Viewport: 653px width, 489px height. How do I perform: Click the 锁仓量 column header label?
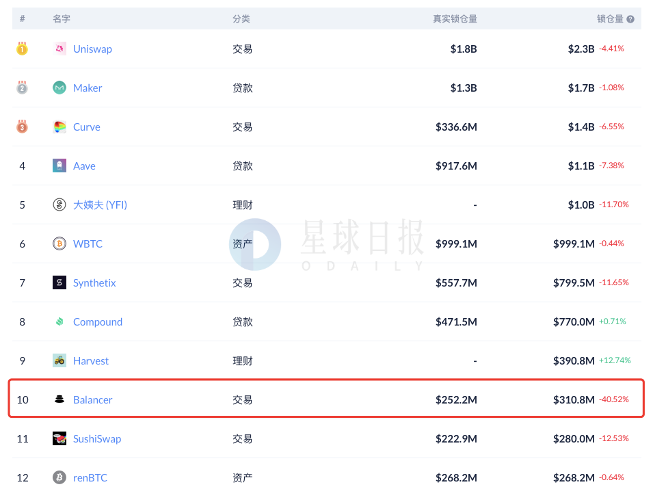(x=610, y=18)
